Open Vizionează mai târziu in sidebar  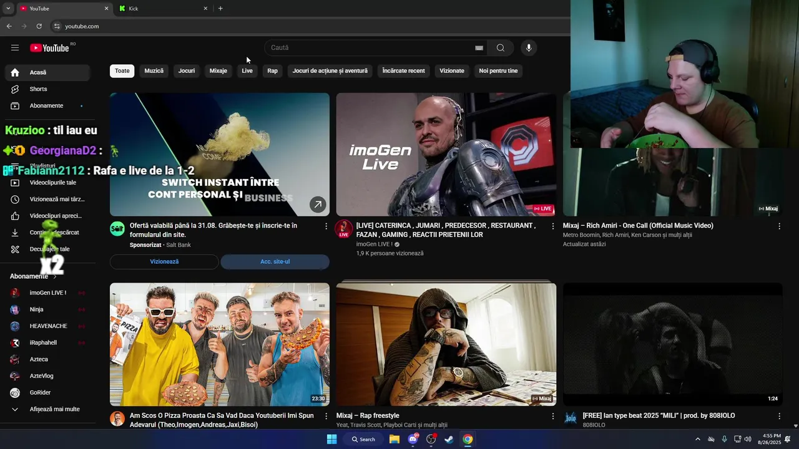tap(47, 200)
